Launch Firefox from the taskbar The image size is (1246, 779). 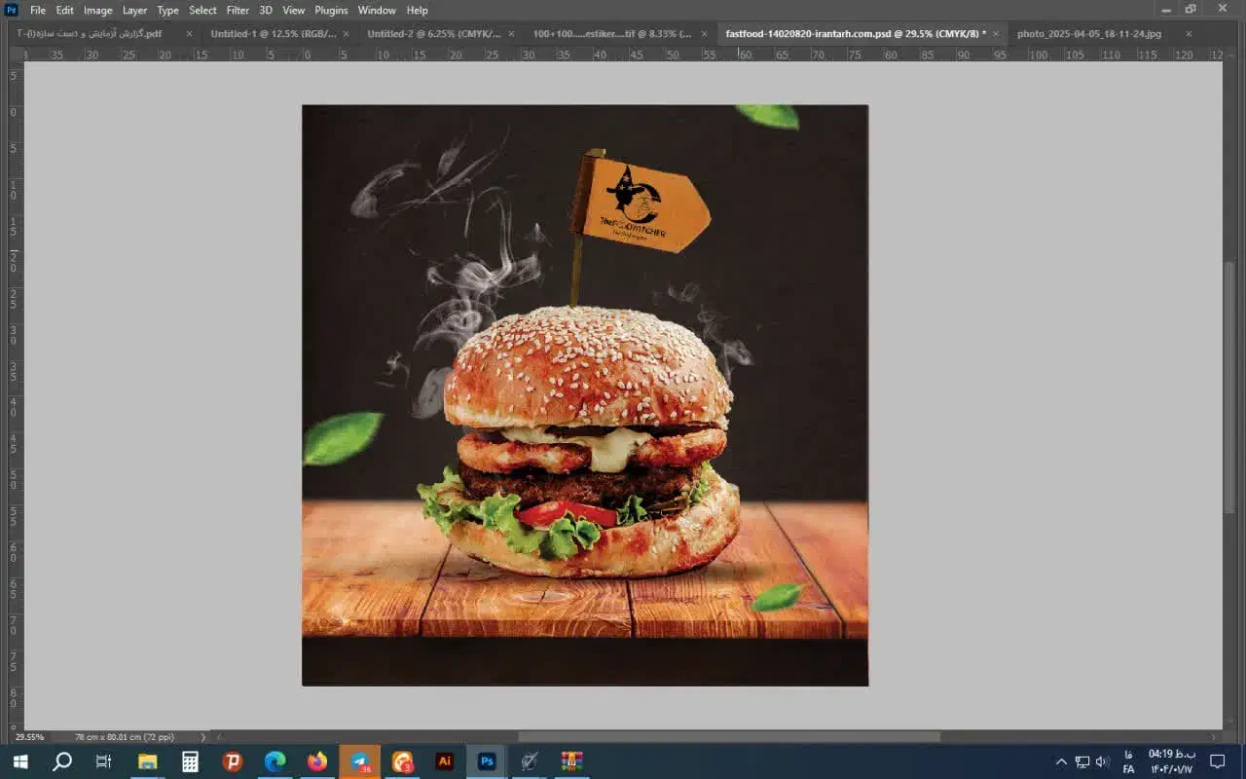317,761
